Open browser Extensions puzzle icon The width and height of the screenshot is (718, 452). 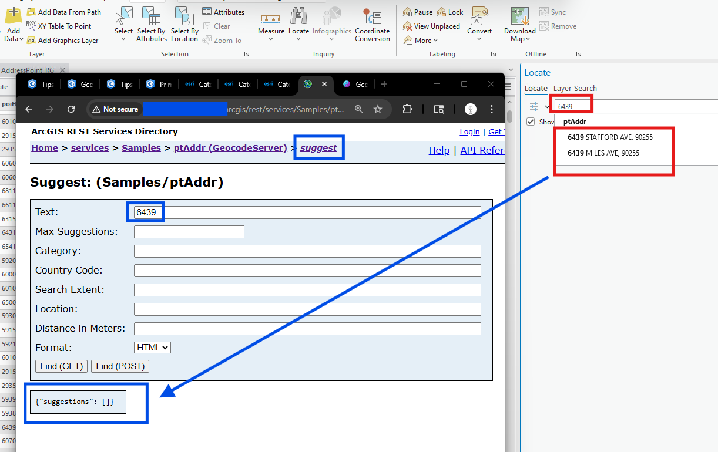(x=407, y=109)
